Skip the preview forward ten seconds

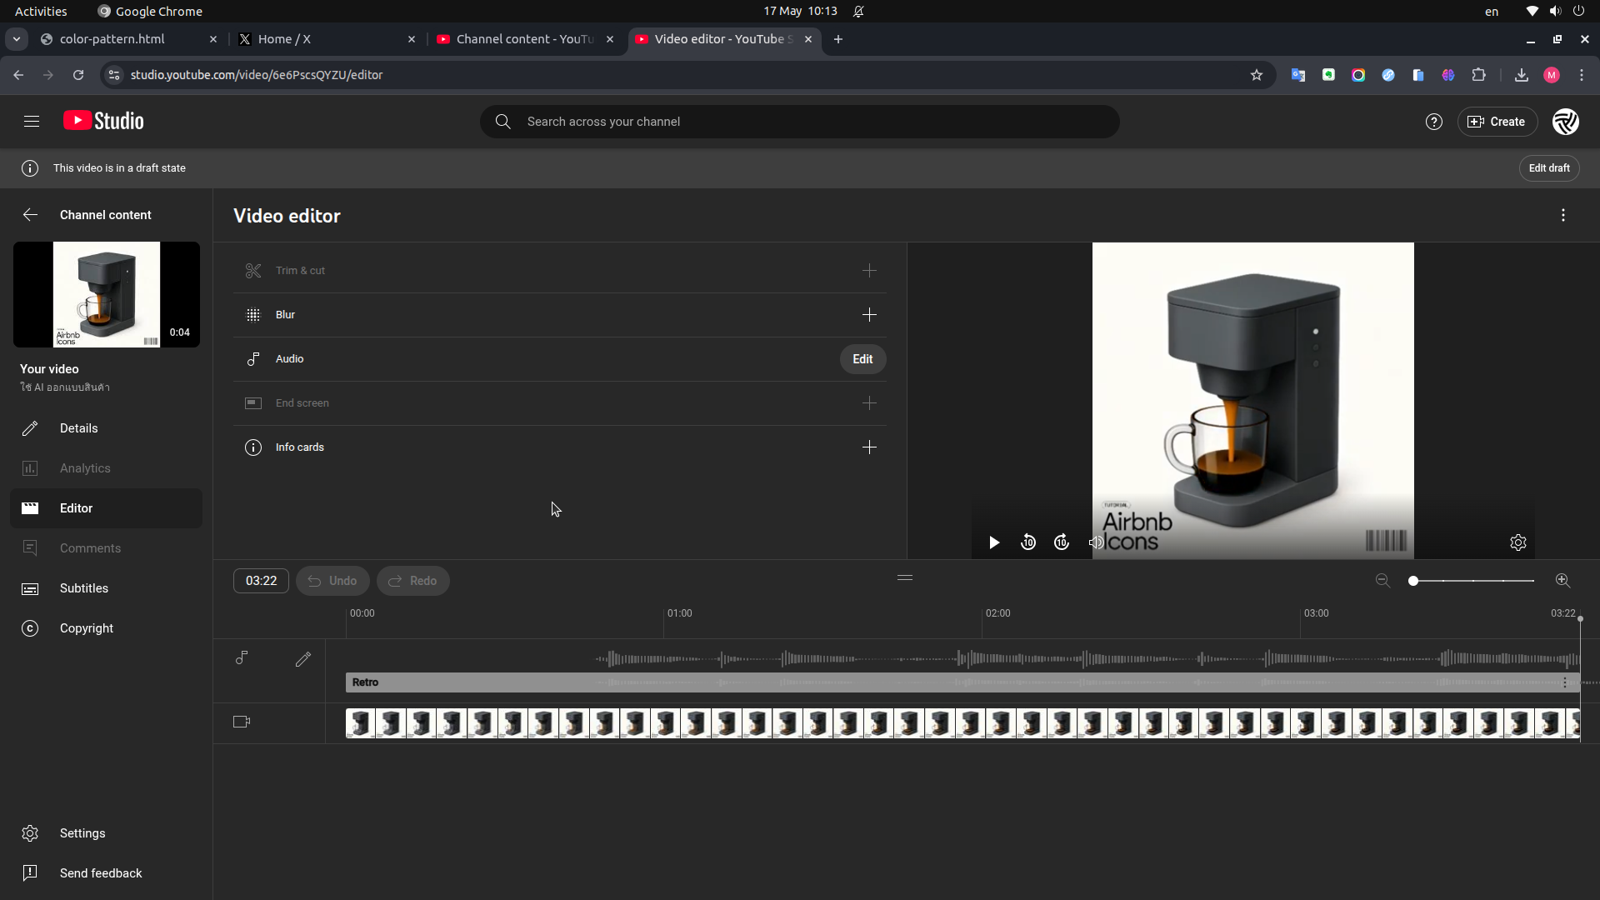point(1062,542)
